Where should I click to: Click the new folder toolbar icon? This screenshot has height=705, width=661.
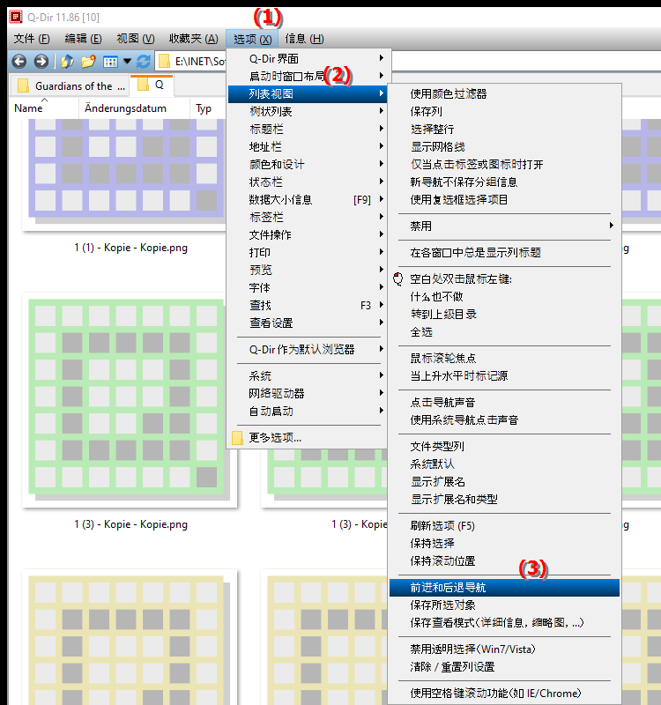[x=89, y=61]
